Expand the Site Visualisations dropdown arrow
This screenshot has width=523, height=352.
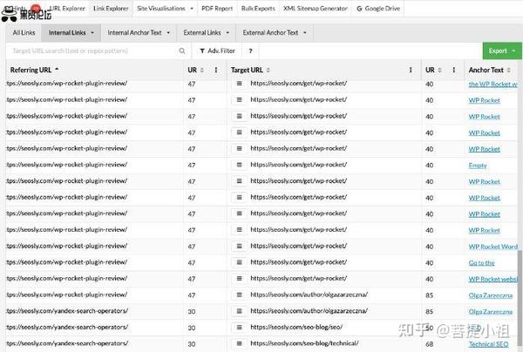point(192,9)
